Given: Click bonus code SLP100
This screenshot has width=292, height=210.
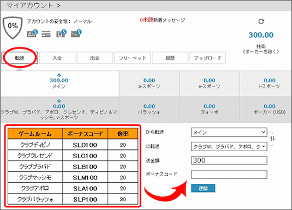Looking at the screenshot, I should click(x=85, y=200).
